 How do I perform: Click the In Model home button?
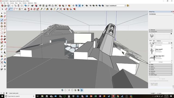[x=153, y=43]
